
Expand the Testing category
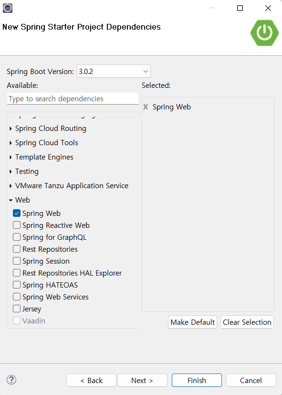[x=10, y=171]
